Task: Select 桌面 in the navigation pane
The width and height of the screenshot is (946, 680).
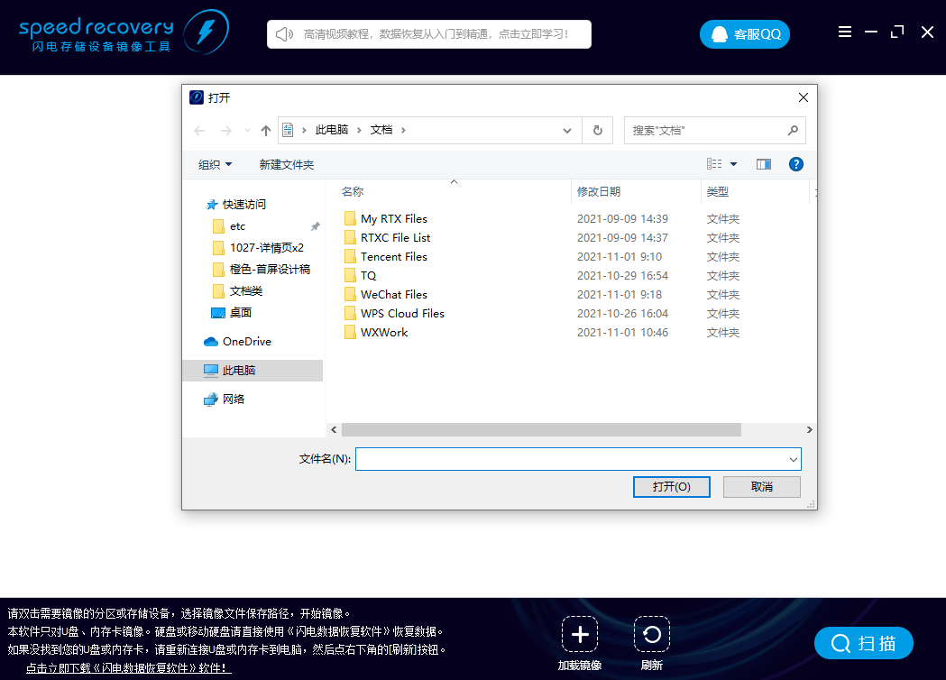Action: (240, 313)
